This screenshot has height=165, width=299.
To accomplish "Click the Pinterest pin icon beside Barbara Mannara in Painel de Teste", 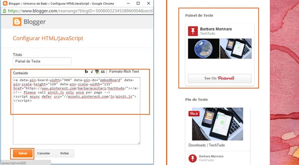I will click(193, 31).
